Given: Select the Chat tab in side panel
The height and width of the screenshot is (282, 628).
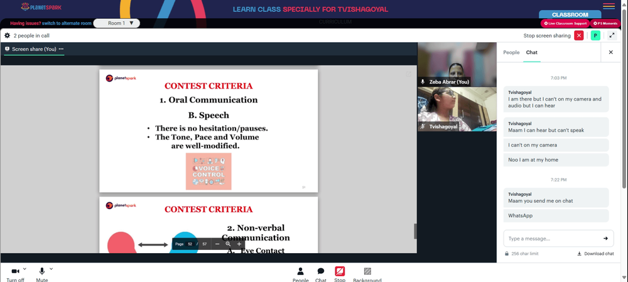Looking at the screenshot, I should (532, 53).
